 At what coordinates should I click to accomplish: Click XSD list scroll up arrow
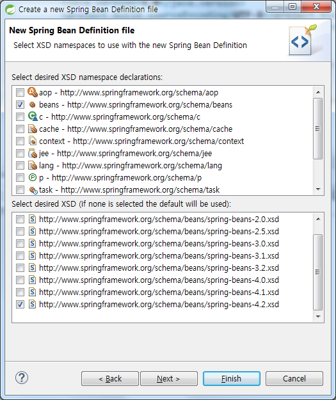[x=318, y=219]
